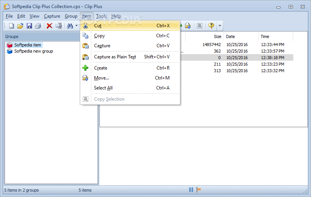
Task: Choose Select All from the Item menu
Action: (130, 88)
